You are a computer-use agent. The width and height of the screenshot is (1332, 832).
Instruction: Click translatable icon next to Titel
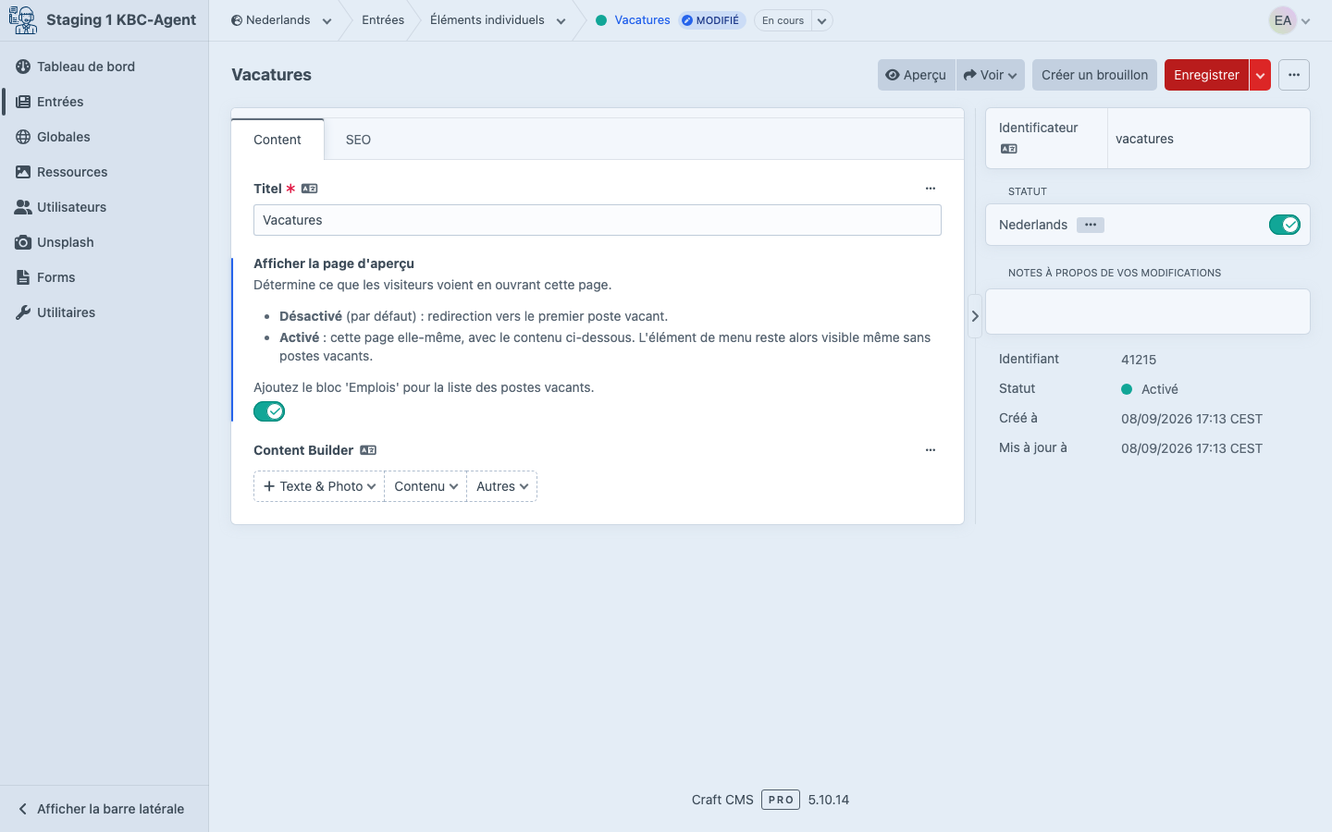pos(310,189)
